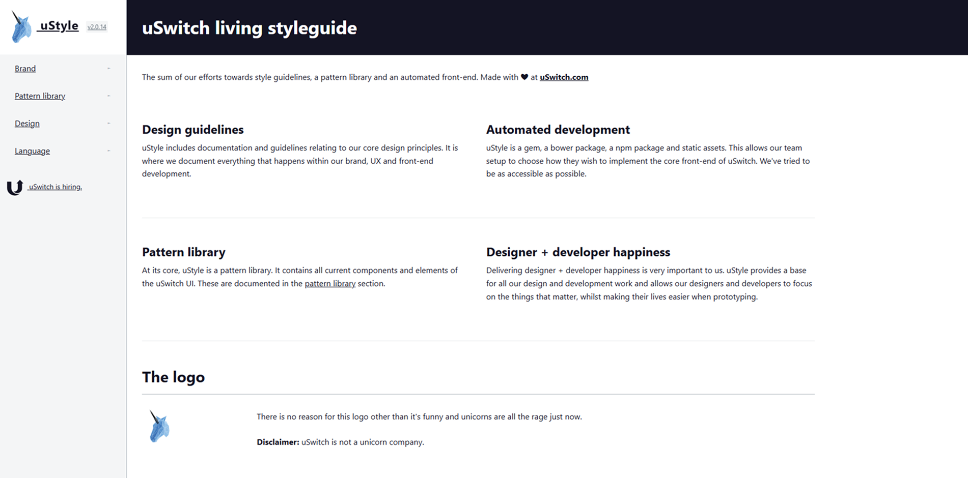Expand the Brand section arrow
The image size is (968, 478).
click(108, 68)
